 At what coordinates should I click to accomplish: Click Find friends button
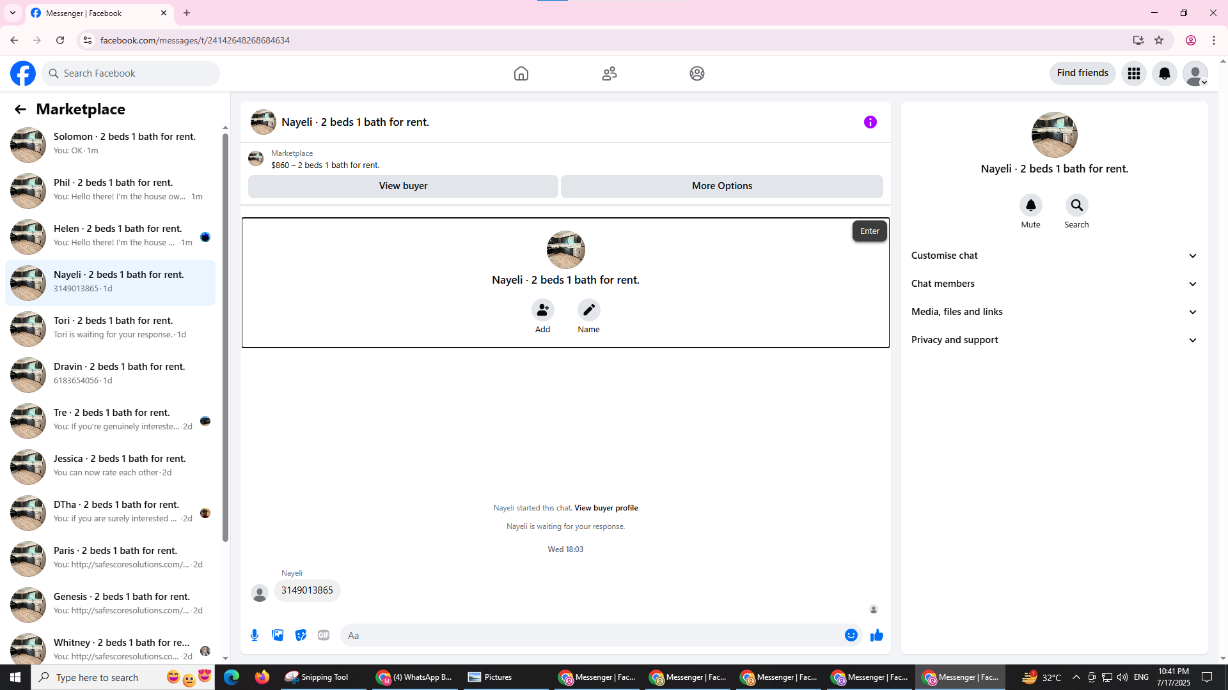[1083, 73]
